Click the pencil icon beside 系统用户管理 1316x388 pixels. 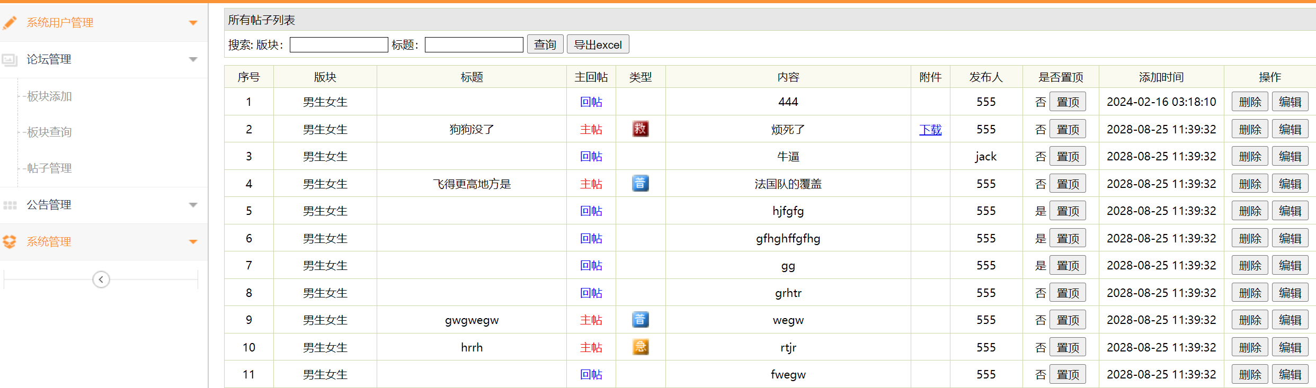pos(10,23)
